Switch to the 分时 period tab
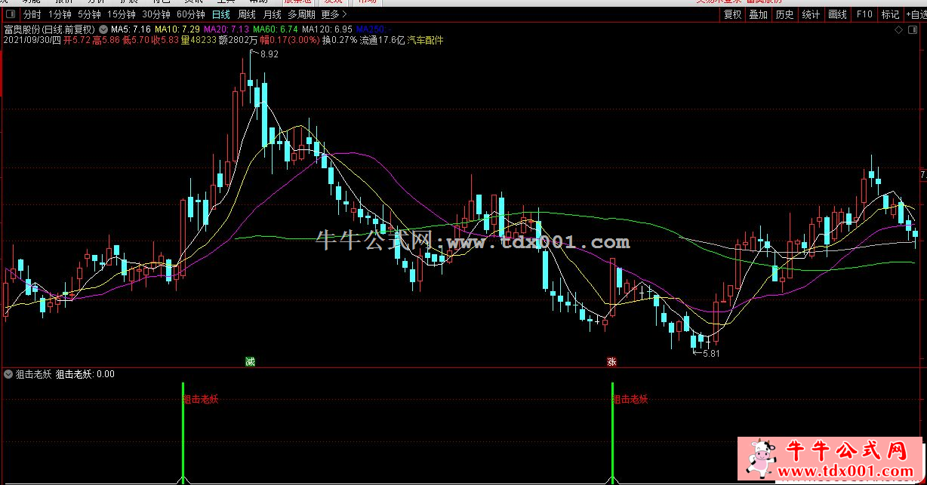Viewport: 927px width, 485px height. pyautogui.click(x=32, y=14)
